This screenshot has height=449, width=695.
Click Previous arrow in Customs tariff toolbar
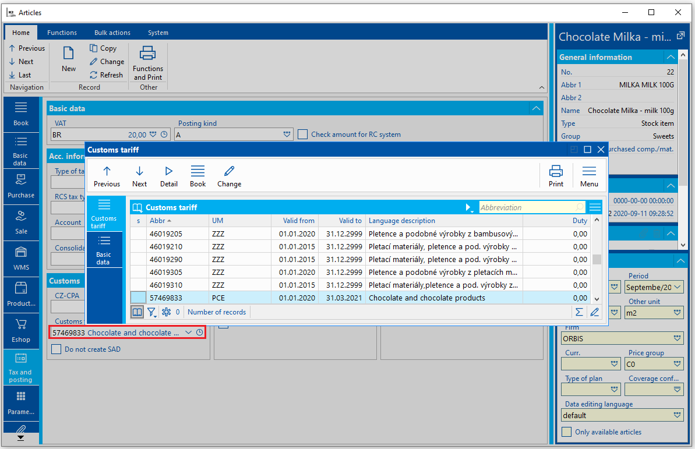tap(107, 176)
